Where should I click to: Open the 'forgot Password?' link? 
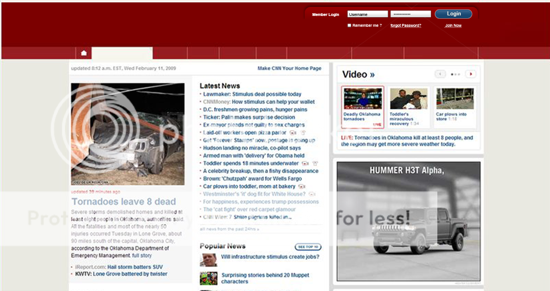405,26
